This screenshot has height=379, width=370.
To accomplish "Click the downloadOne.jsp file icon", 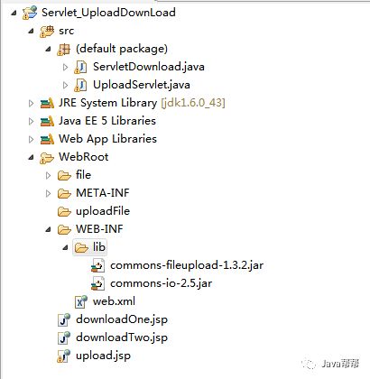I will coord(64,319).
